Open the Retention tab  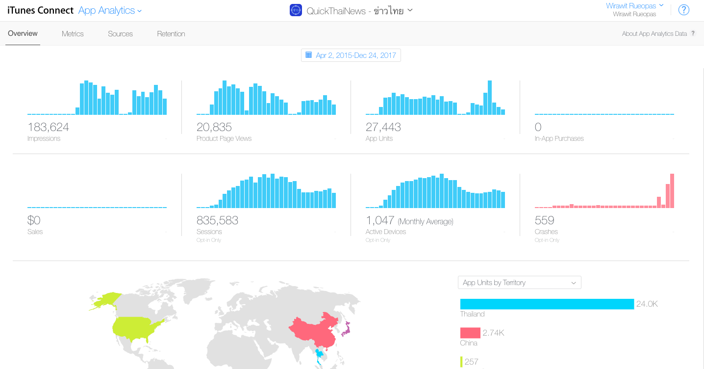171,33
